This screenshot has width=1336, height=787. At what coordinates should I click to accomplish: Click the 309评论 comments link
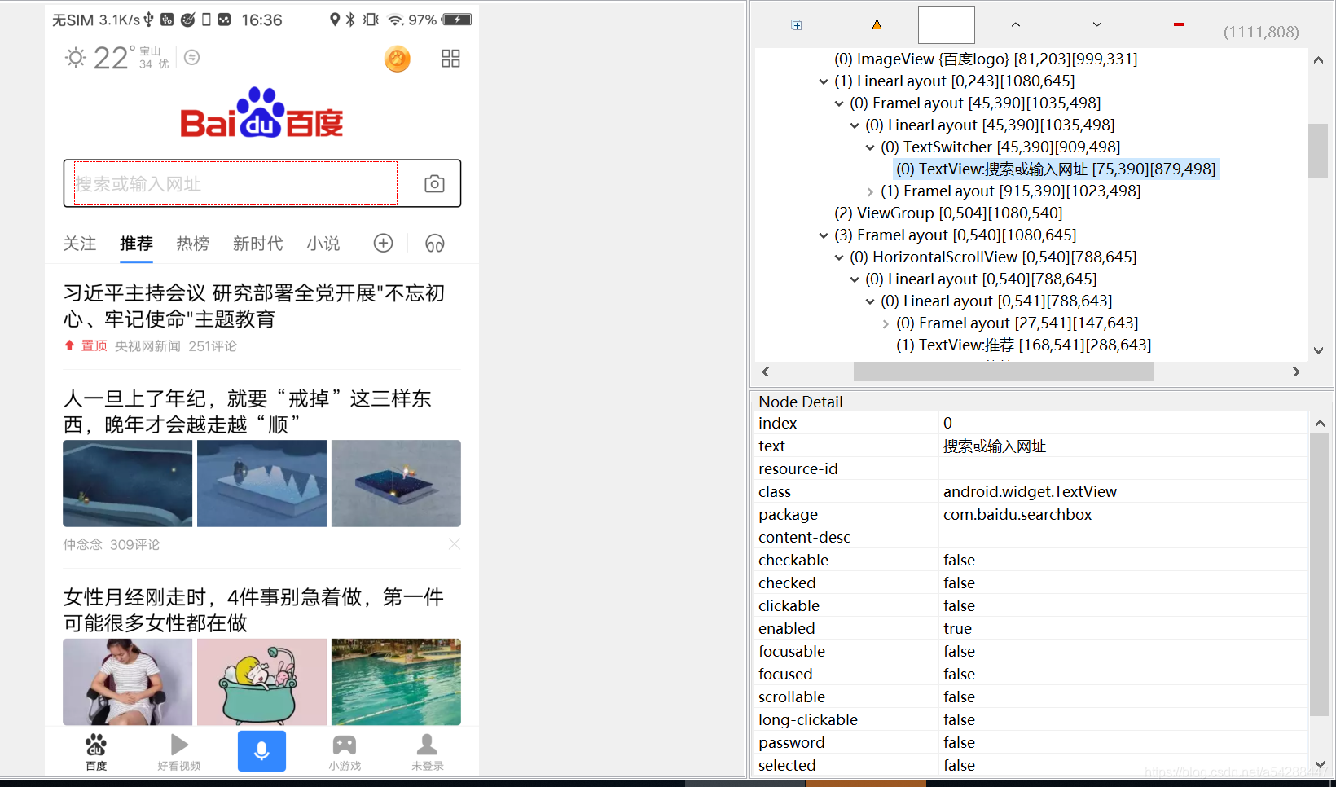(135, 544)
